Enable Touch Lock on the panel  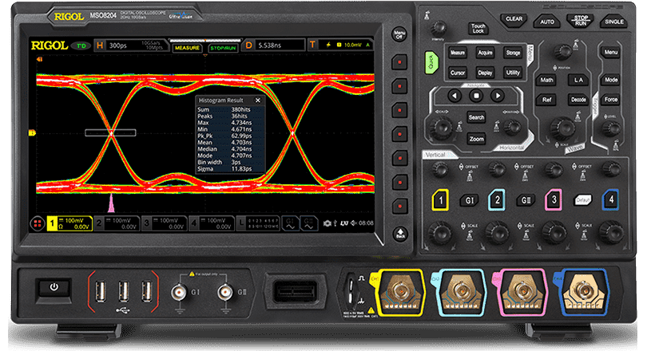pyautogui.click(x=478, y=30)
